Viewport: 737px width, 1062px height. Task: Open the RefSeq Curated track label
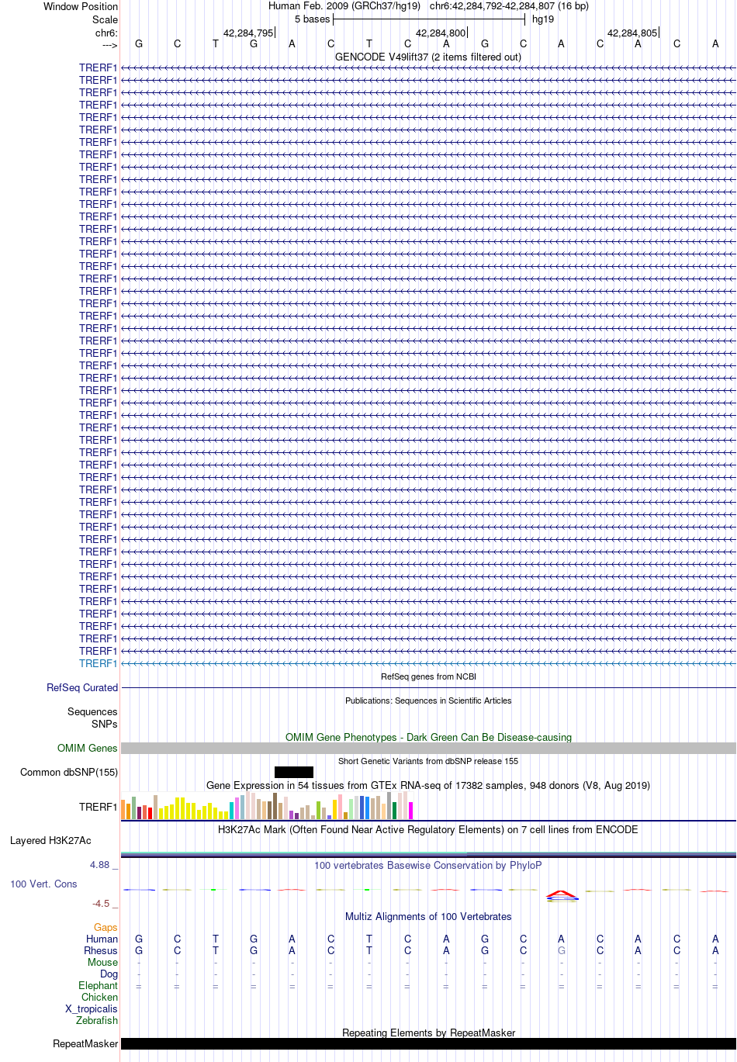pos(82,687)
